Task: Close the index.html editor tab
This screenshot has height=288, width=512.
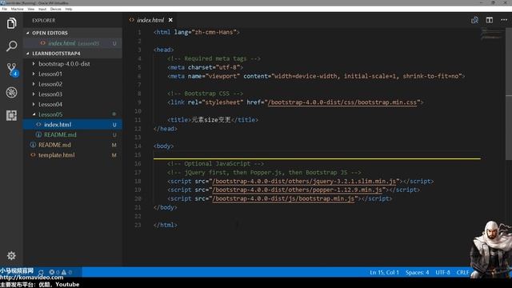Action: [170, 20]
